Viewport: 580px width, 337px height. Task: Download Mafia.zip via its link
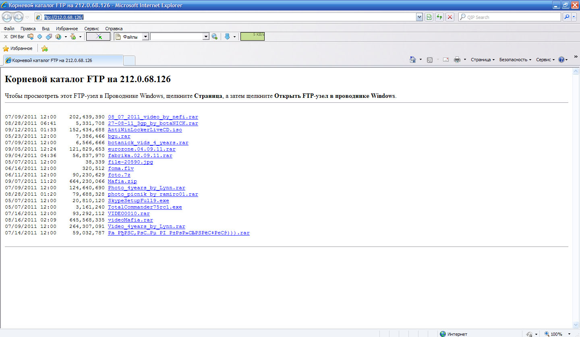(x=122, y=181)
